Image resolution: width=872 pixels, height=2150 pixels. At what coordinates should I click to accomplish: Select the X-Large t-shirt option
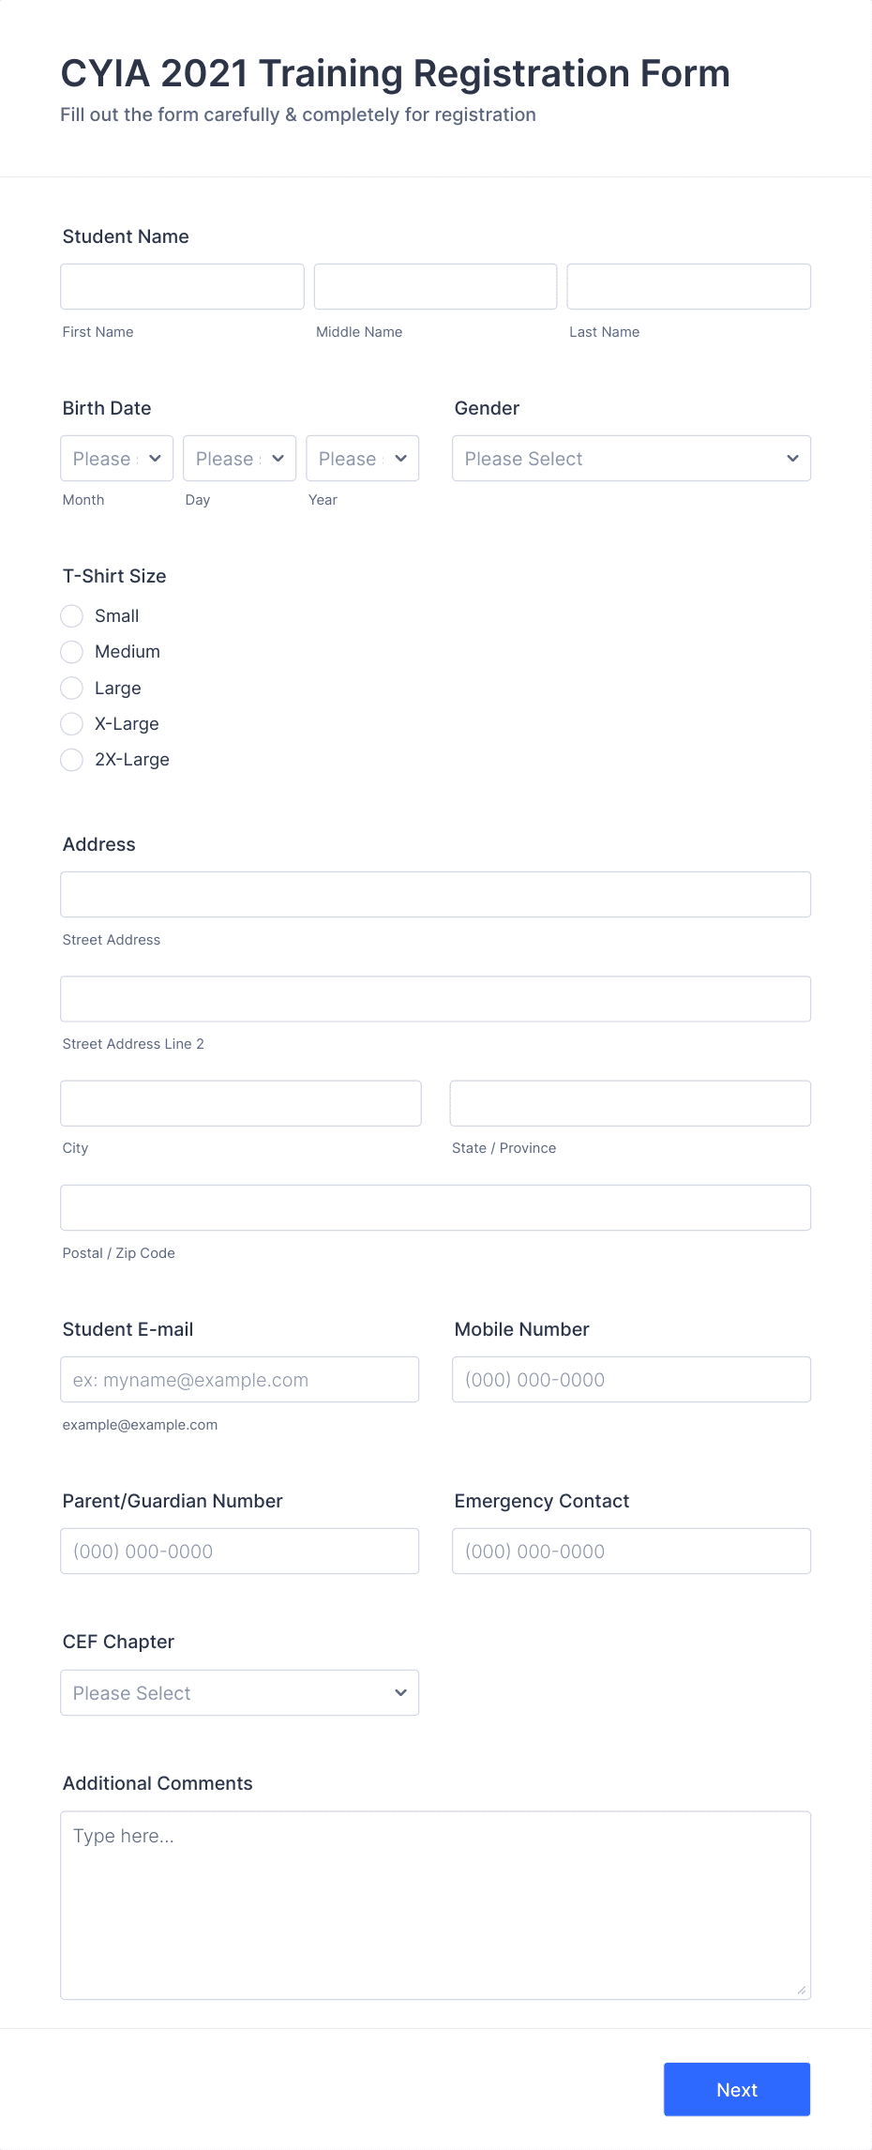pos(71,723)
